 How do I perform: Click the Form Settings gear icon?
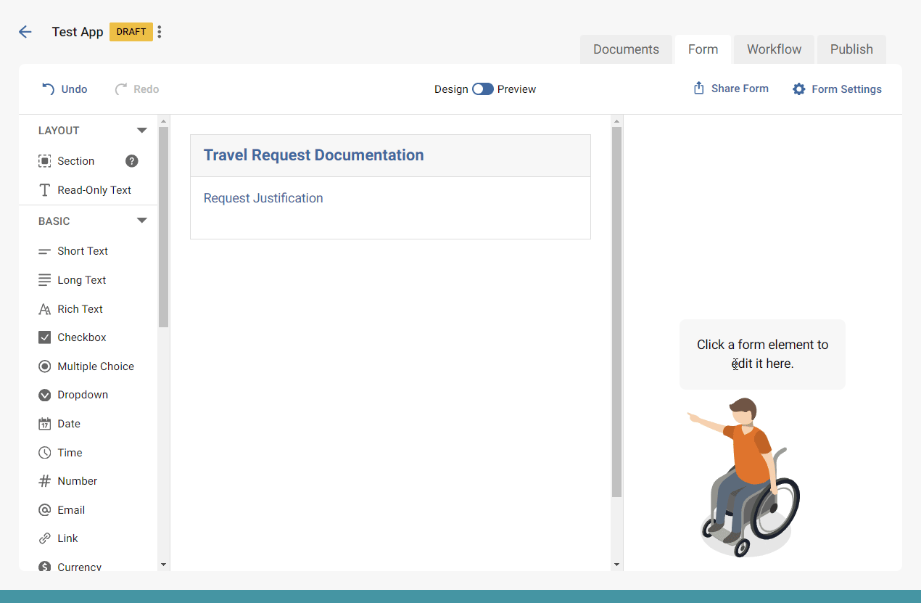tap(799, 89)
